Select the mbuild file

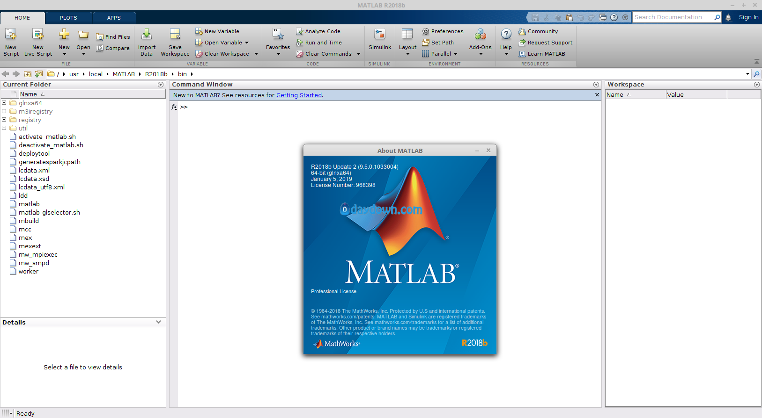pos(29,221)
